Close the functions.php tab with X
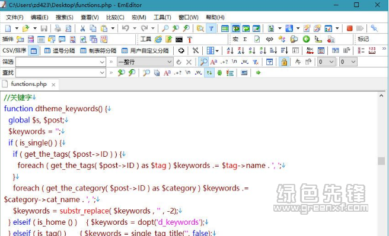Viewport: 389px width, 236px height. (x=53, y=85)
